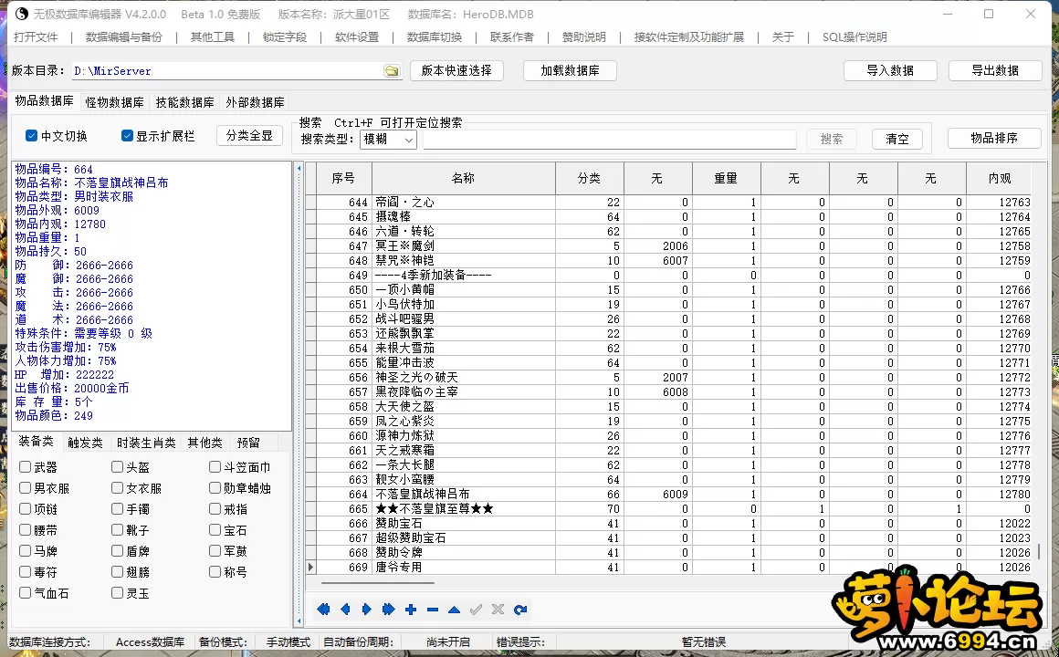Browse for version directory folder icon
This screenshot has height=657, width=1059.
392,71
